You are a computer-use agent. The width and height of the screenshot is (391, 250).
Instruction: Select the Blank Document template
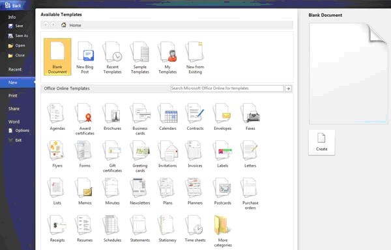coord(57,57)
